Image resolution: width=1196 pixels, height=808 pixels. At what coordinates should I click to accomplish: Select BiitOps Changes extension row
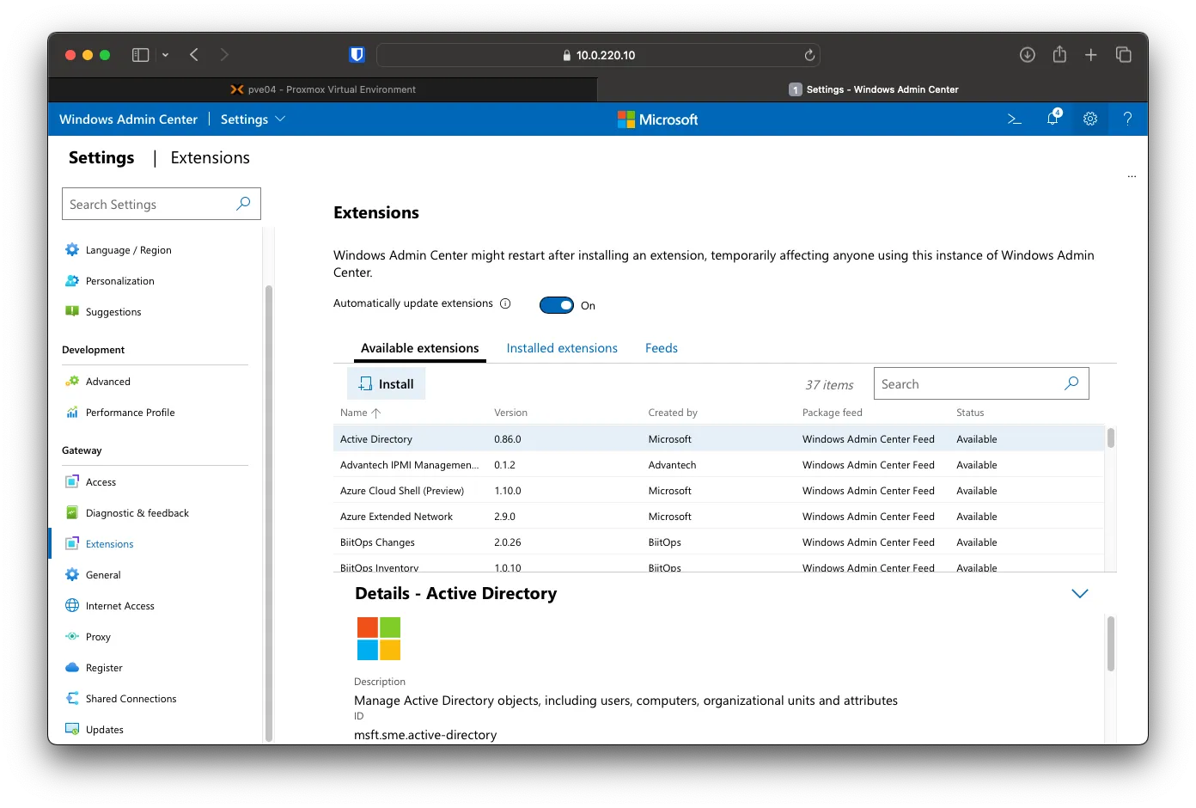(x=718, y=542)
